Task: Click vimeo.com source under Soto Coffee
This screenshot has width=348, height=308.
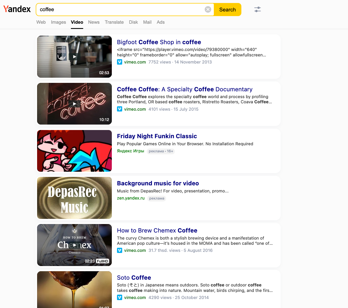Action: [x=135, y=297]
